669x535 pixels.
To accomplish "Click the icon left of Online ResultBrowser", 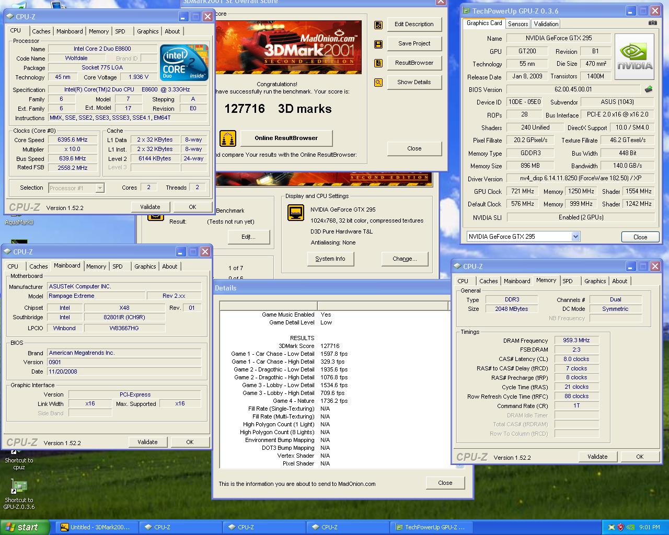I will 228,138.
